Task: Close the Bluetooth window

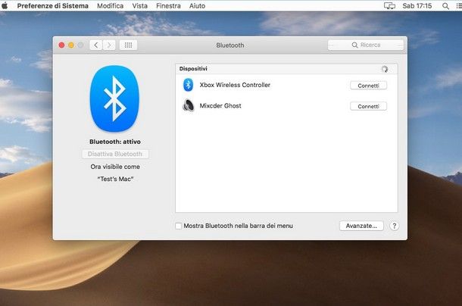Action: [61, 45]
